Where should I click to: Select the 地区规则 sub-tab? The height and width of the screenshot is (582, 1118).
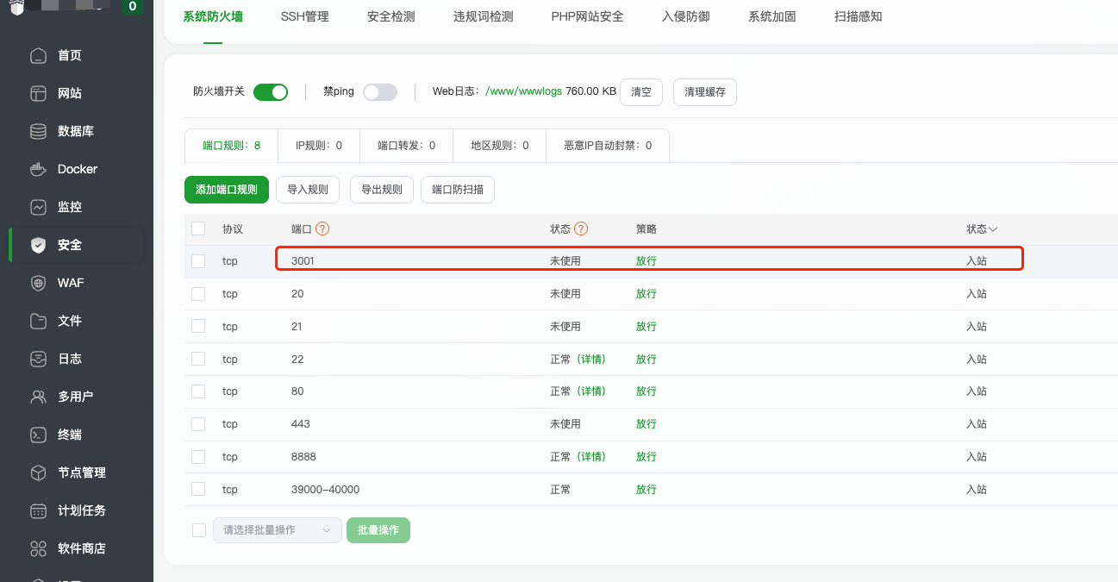coord(500,146)
